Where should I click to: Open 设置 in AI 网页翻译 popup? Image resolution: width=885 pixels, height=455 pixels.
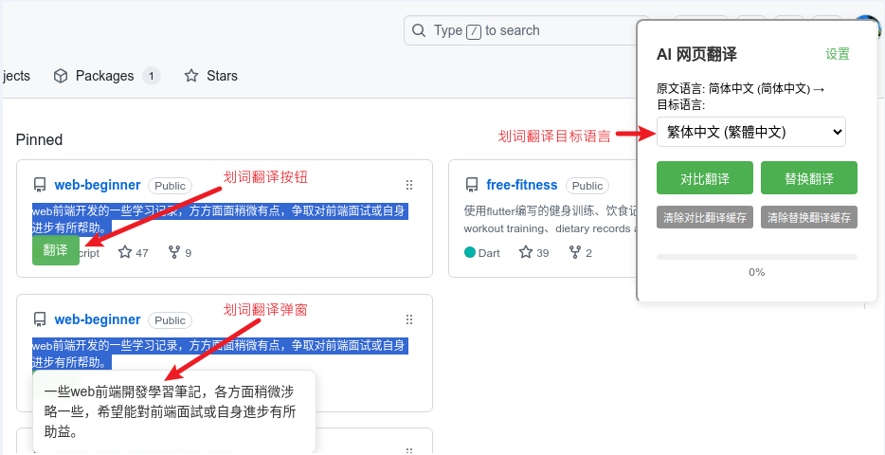point(838,54)
